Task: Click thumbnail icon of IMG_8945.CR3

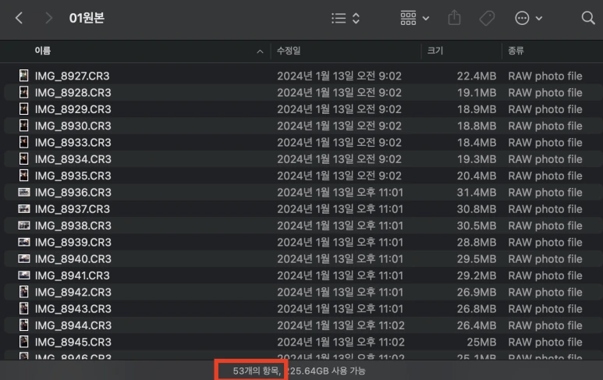Action: pyautogui.click(x=24, y=342)
